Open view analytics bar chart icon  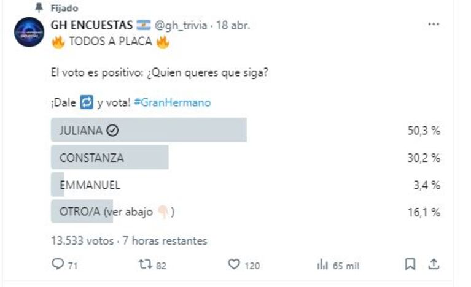click(x=322, y=264)
